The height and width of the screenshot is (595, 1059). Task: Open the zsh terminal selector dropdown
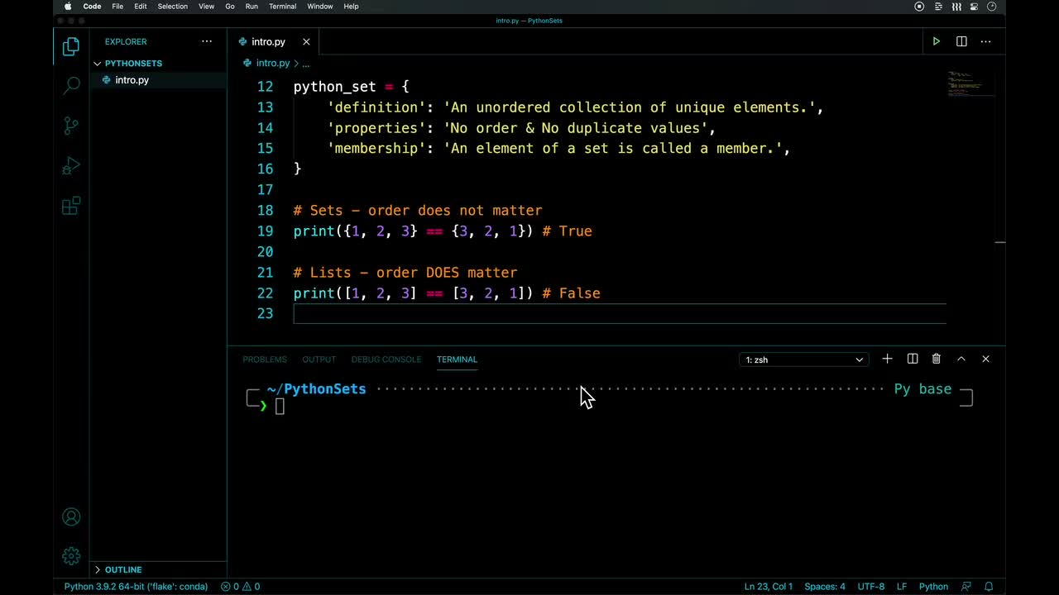[803, 359]
